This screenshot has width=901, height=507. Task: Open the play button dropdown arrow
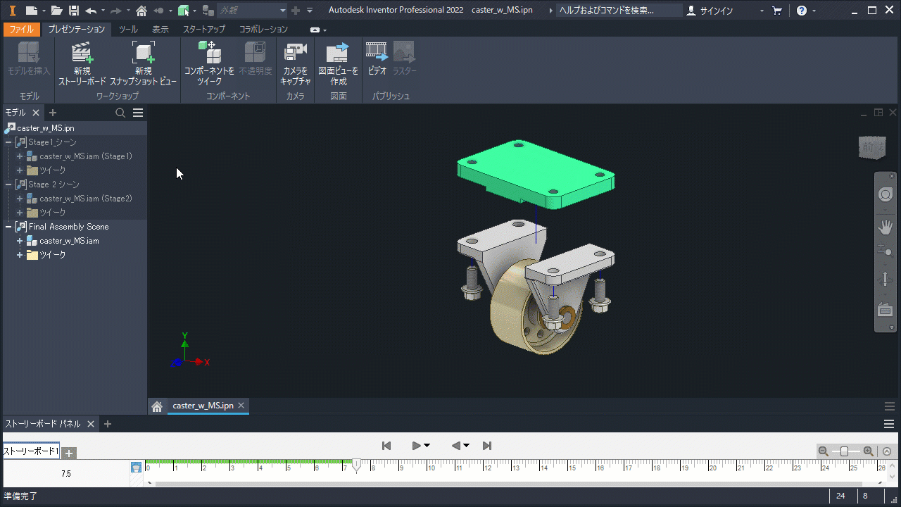(427, 446)
